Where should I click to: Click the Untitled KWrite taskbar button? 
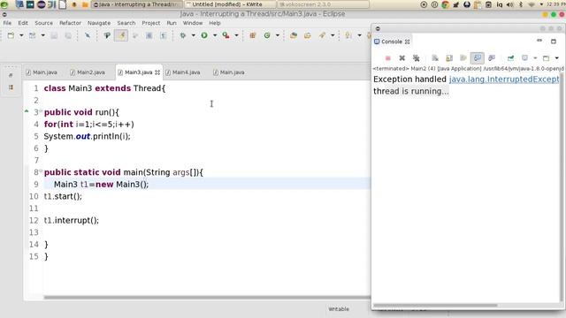pos(230,4)
